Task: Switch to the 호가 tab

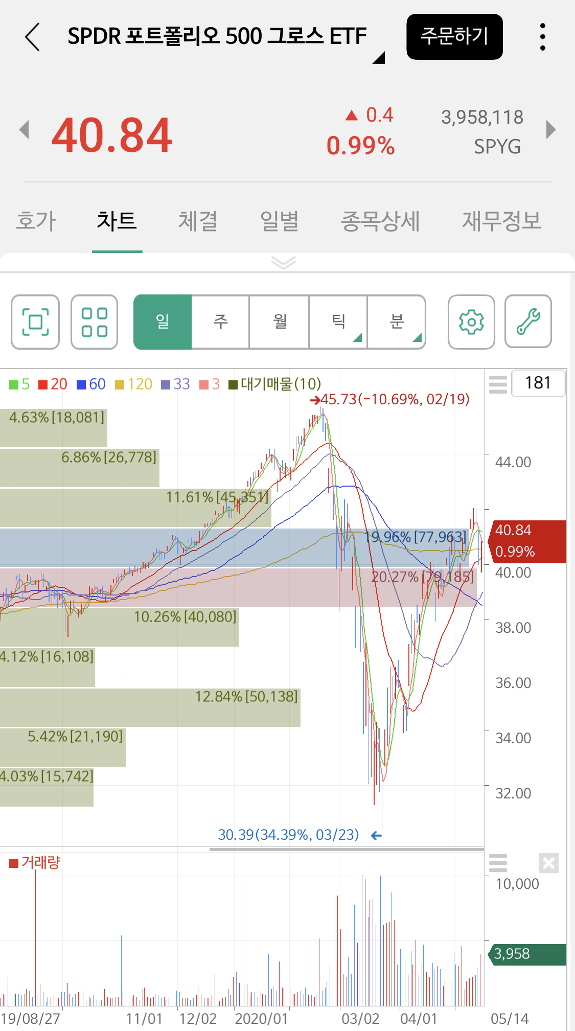Action: tap(36, 221)
